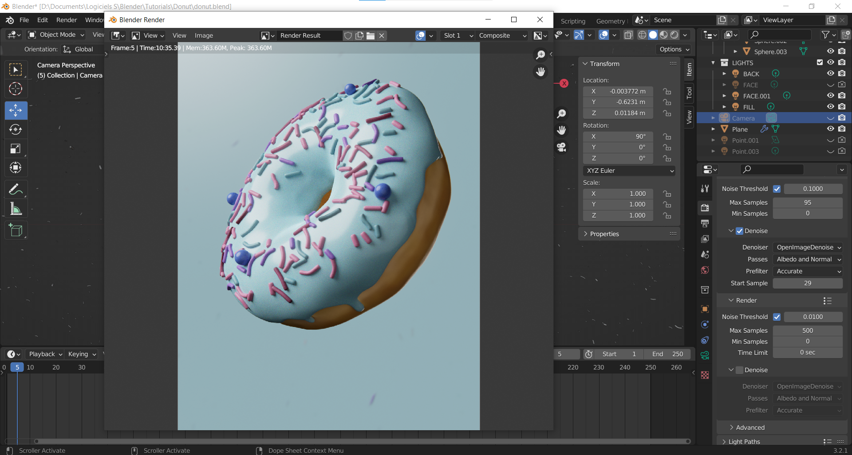The height and width of the screenshot is (455, 852).
Task: Click the viewport Max Samples 95 field
Action: [808, 202]
